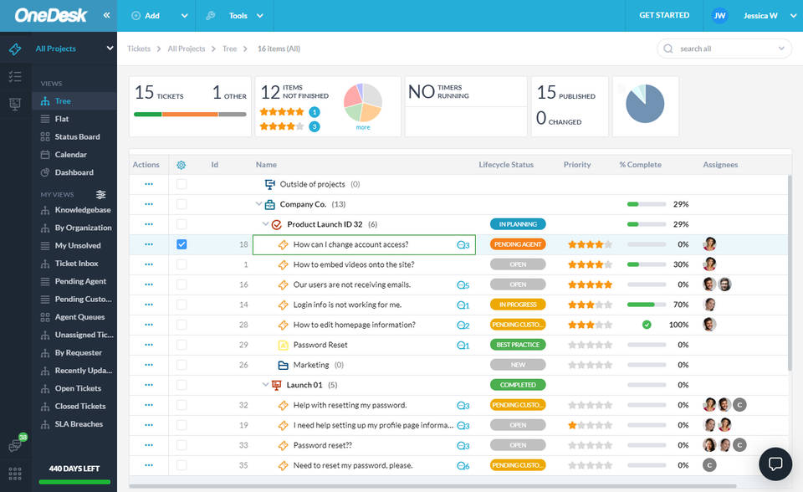This screenshot has width=803, height=492.
Task: Click the My Views filter settings icon
Action: [101, 194]
